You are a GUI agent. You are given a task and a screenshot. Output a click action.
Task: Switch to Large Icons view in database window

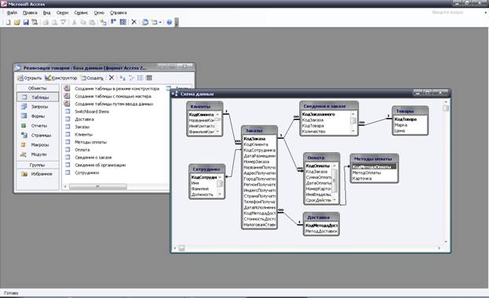[122, 78]
